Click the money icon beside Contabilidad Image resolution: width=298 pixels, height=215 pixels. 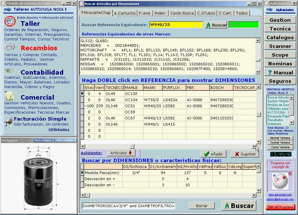click(x=10, y=71)
